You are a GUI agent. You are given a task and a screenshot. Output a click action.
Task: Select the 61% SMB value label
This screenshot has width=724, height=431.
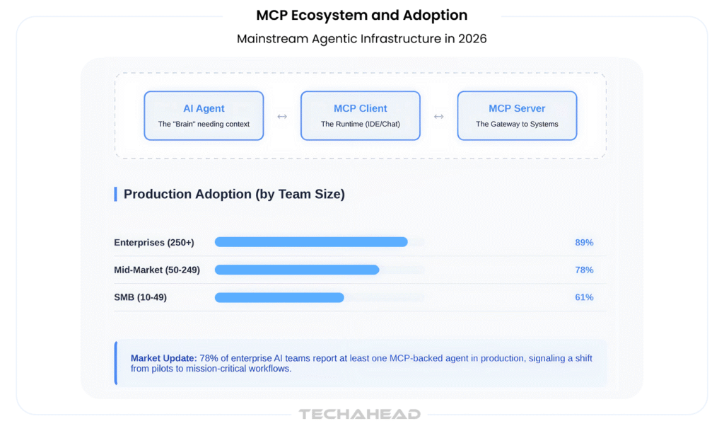click(x=584, y=297)
